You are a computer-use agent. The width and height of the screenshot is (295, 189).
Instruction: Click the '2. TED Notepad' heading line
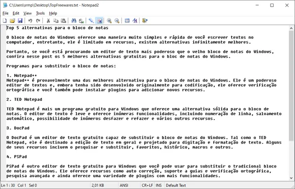click(x=24, y=99)
